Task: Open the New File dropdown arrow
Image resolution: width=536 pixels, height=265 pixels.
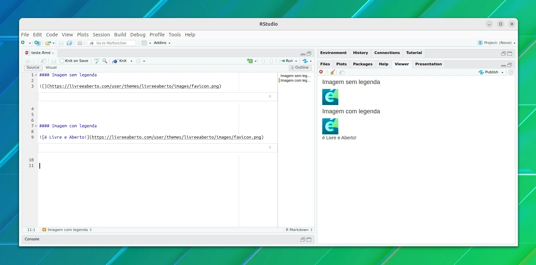Action: tap(30, 43)
